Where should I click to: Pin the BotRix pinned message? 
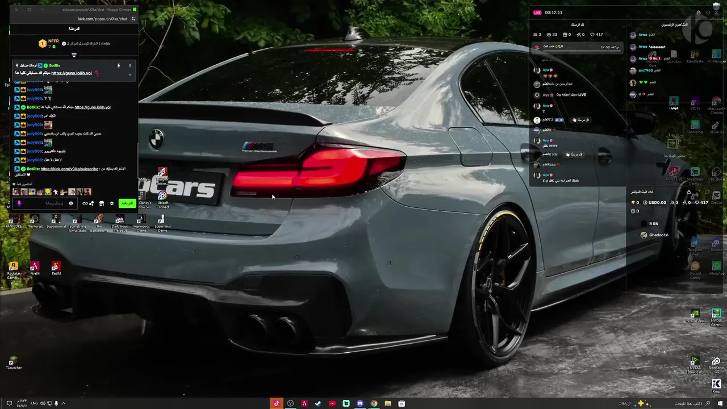click(119, 65)
